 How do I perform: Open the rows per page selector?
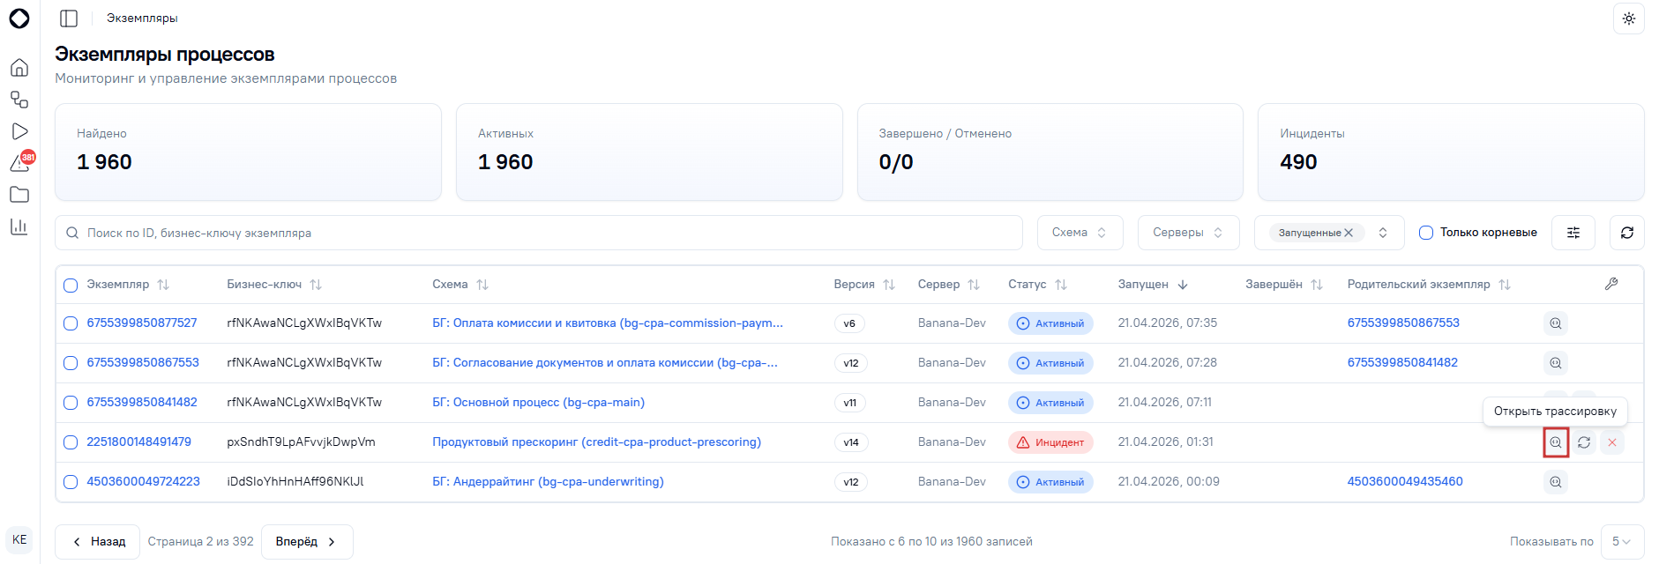(1622, 542)
